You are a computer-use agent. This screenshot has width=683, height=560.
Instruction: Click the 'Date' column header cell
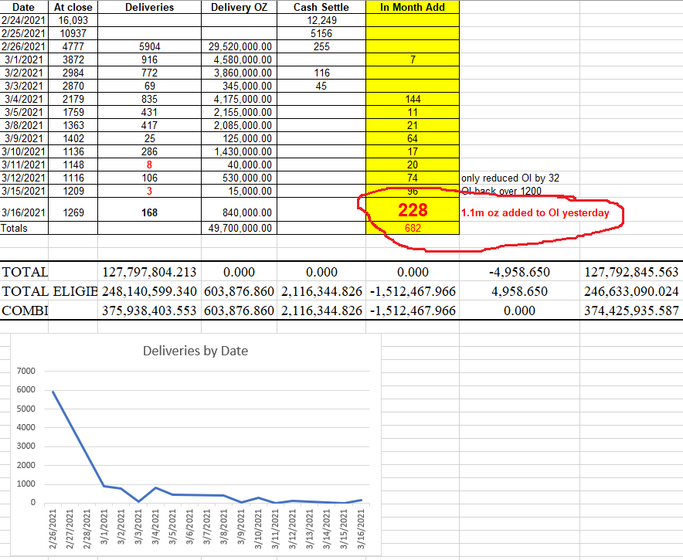tap(24, 7)
